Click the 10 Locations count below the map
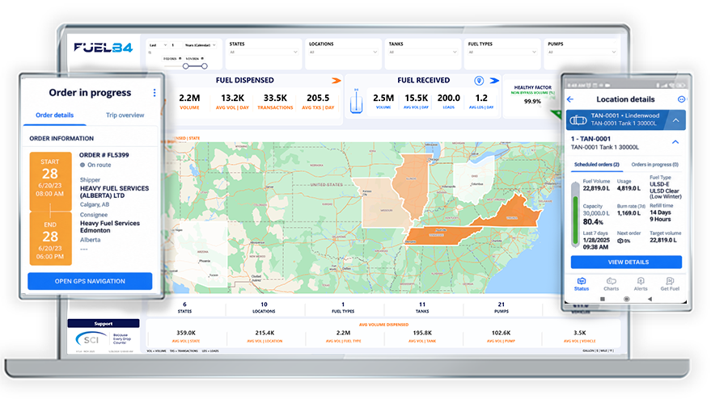The width and height of the screenshot is (728, 407). [x=264, y=304]
